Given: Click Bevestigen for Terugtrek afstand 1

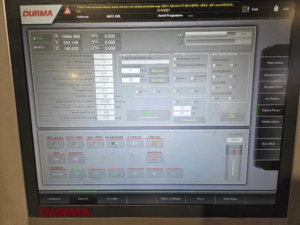Looking at the screenshot, I should [x=158, y=71].
